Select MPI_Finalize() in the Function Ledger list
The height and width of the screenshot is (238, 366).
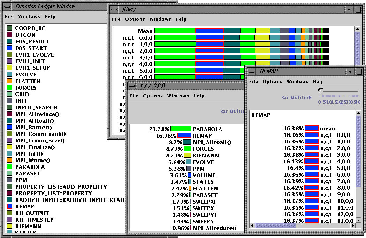pos(35,147)
